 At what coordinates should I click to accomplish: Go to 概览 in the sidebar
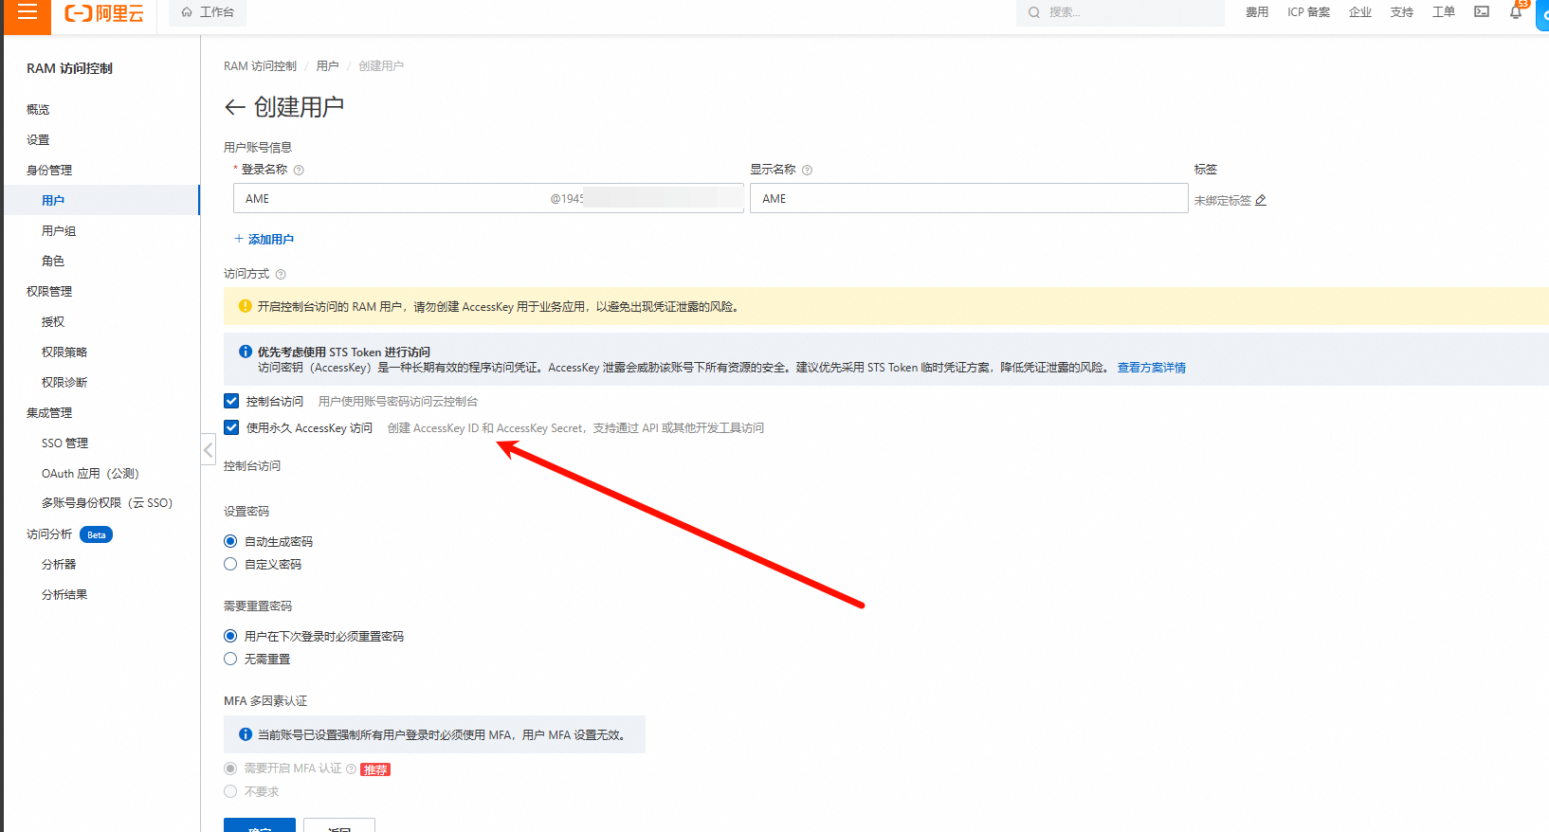(38, 110)
